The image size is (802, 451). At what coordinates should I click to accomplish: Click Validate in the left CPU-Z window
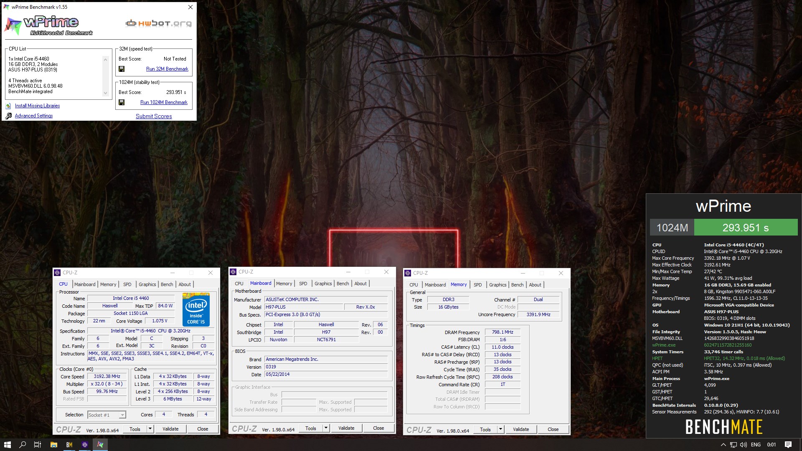click(170, 429)
